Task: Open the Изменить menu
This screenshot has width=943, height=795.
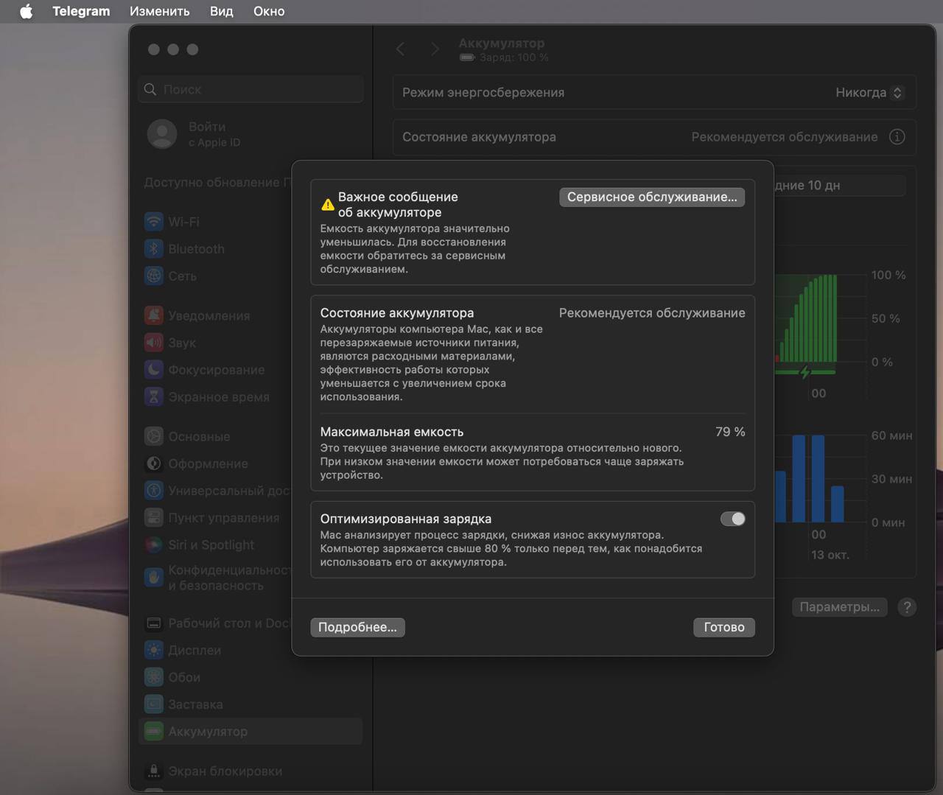Action: click(159, 11)
